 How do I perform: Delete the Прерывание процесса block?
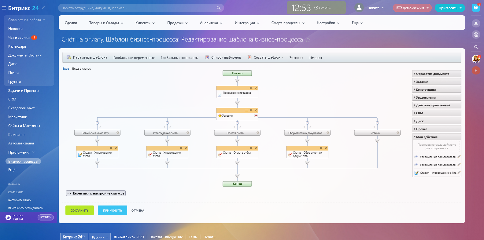coord(256,88)
